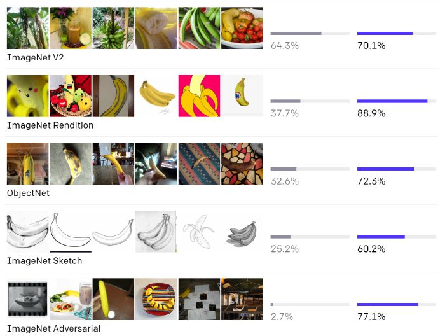Image resolution: width=445 pixels, height=336 pixels.
Task: Select the pasta plate with banana thumbnail
Action: pos(71,299)
